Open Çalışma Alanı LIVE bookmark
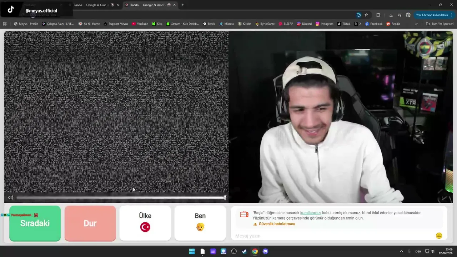 (58, 24)
